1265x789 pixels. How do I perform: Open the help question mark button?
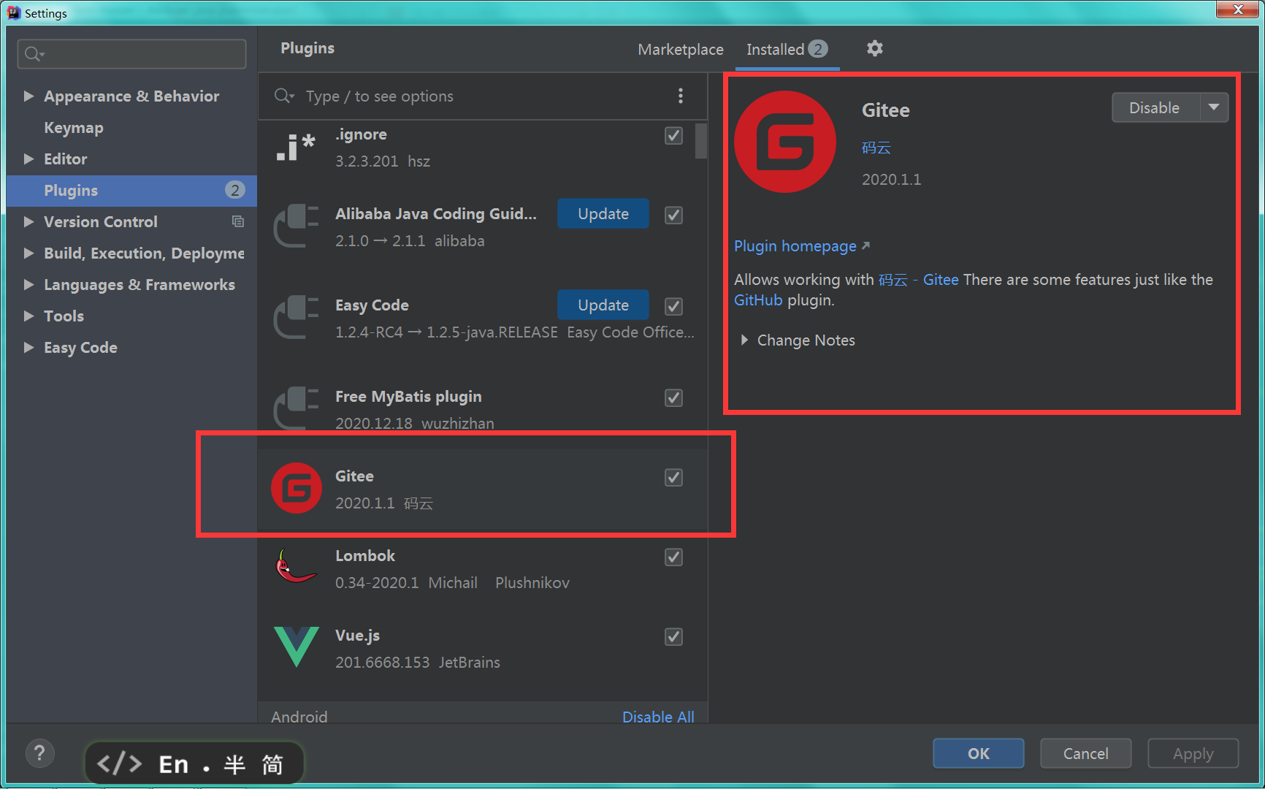[39, 752]
